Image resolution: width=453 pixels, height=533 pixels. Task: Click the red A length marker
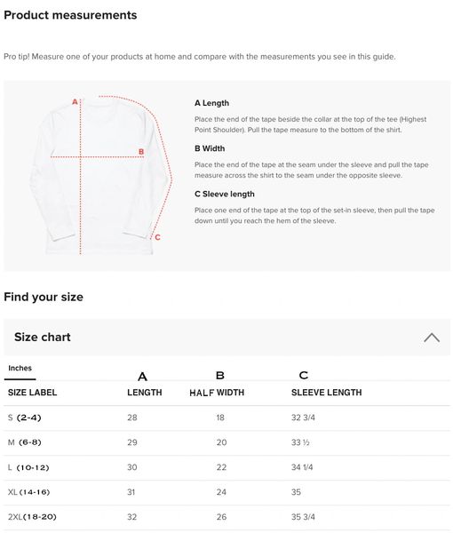[75, 101]
